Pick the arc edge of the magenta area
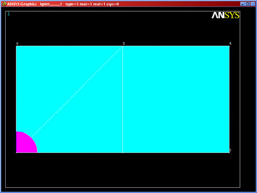The height and width of the screenshot is (193, 257). click(31, 138)
